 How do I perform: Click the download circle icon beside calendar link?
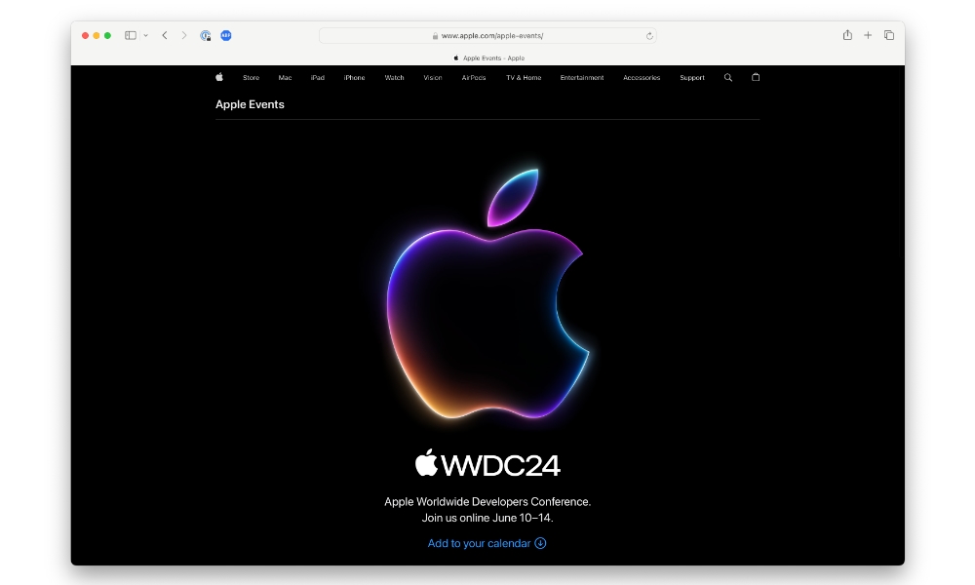click(x=540, y=543)
